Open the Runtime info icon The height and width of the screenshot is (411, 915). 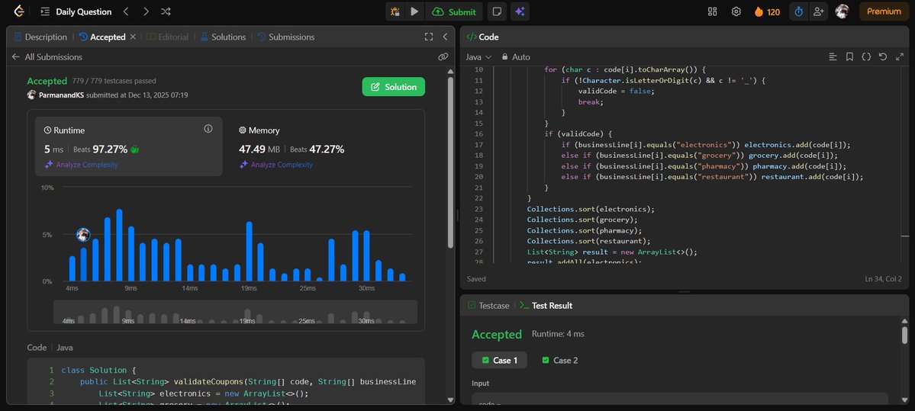coord(208,129)
